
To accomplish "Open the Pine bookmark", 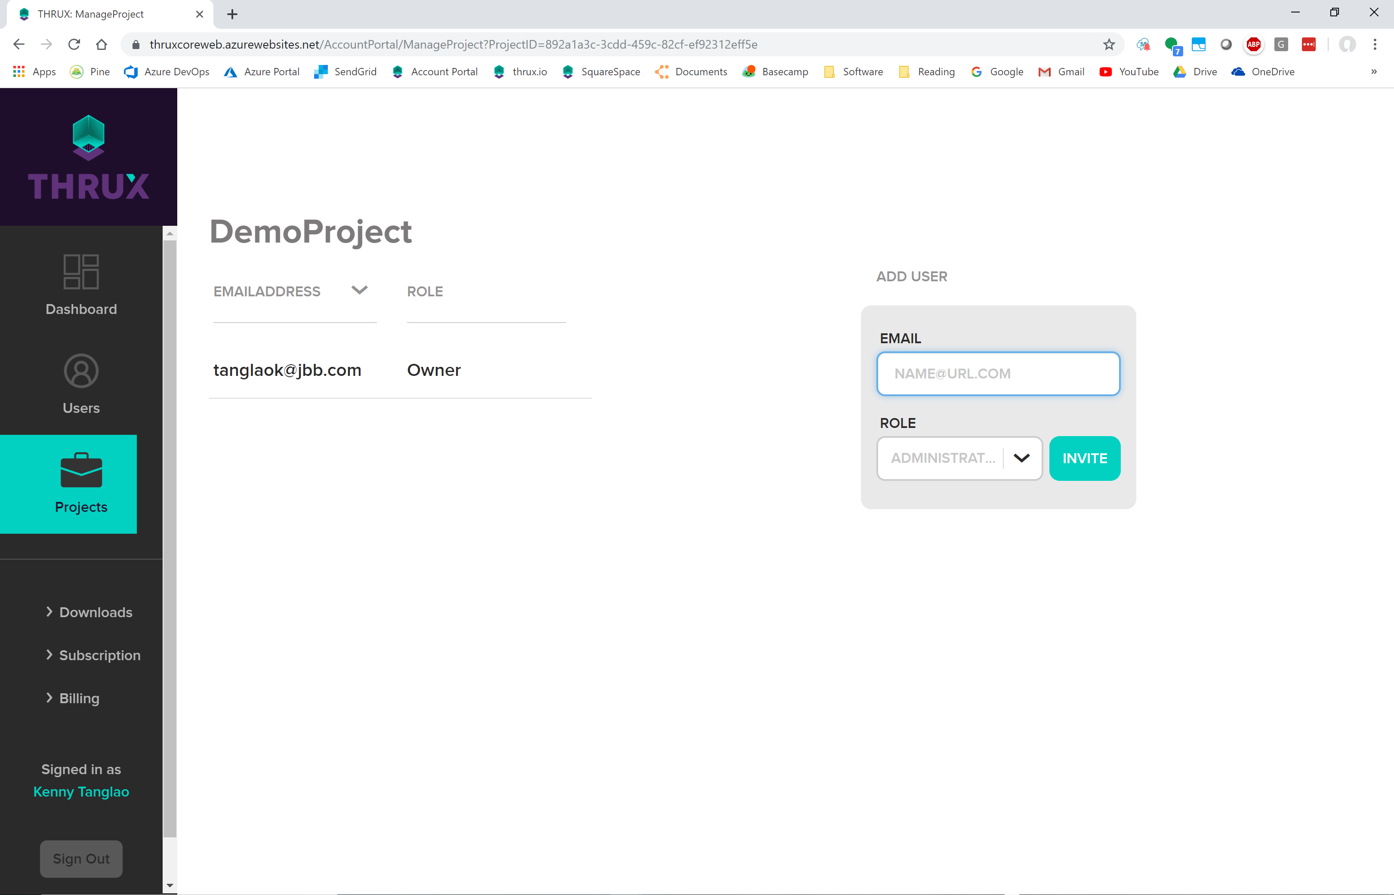I will [x=89, y=71].
